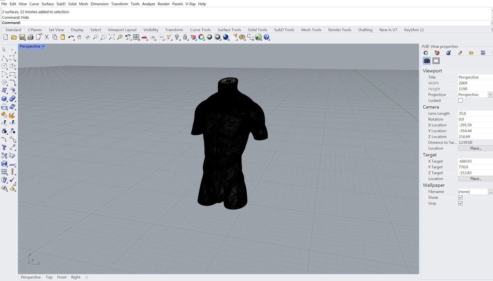The width and height of the screenshot is (493, 281).
Task: Click the Undo arrow icon
Action: coord(71,37)
